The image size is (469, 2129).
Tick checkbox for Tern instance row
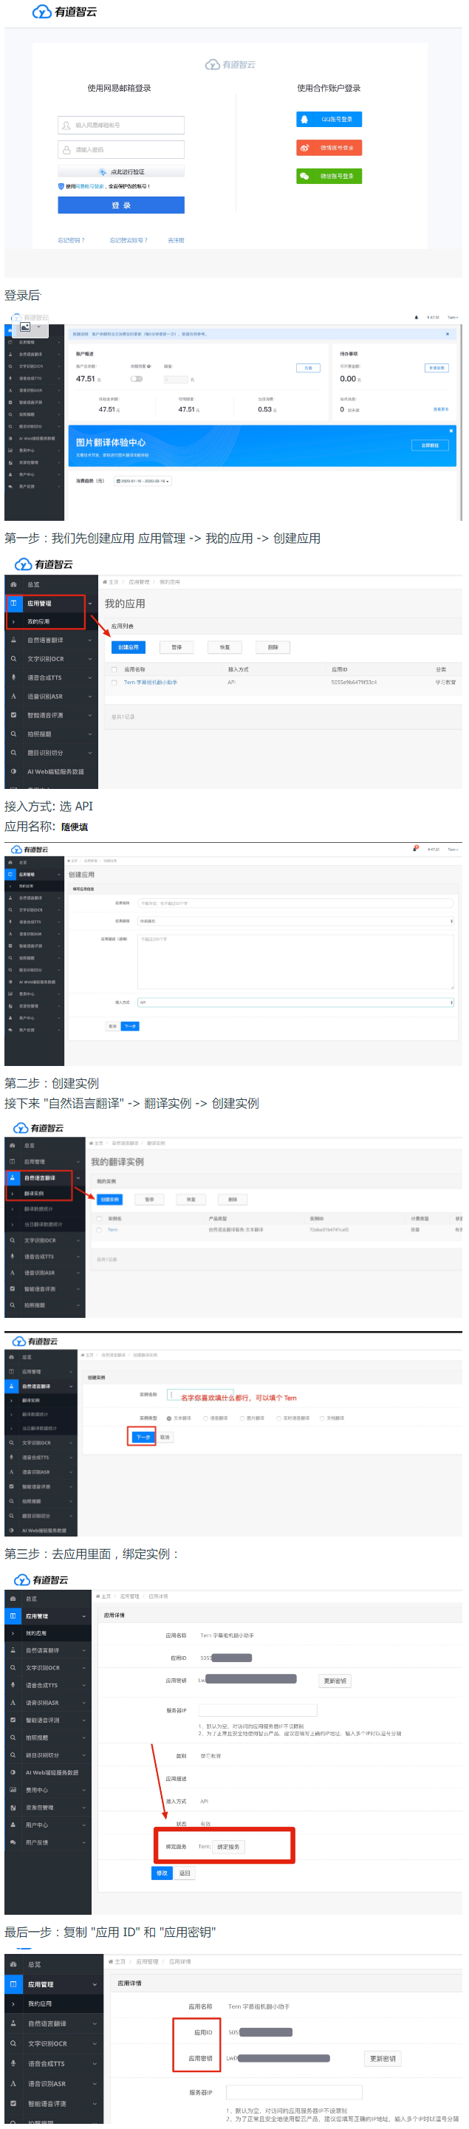(99, 1230)
